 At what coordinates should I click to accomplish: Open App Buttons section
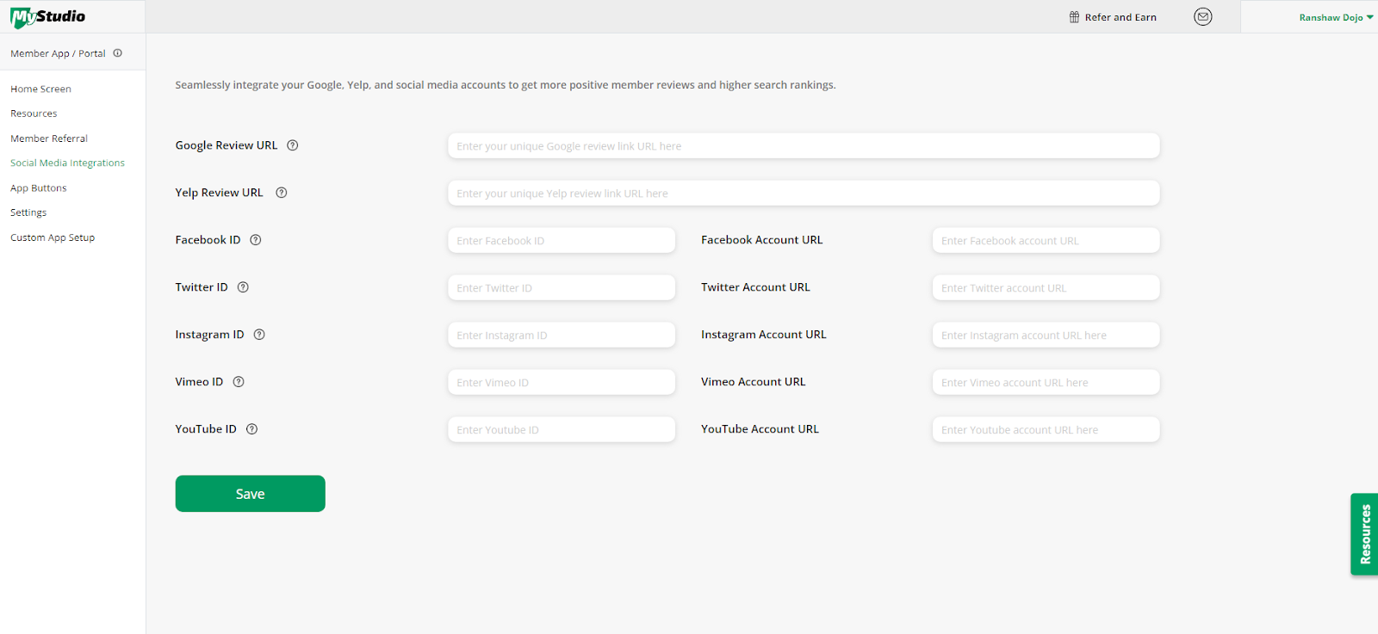(38, 188)
